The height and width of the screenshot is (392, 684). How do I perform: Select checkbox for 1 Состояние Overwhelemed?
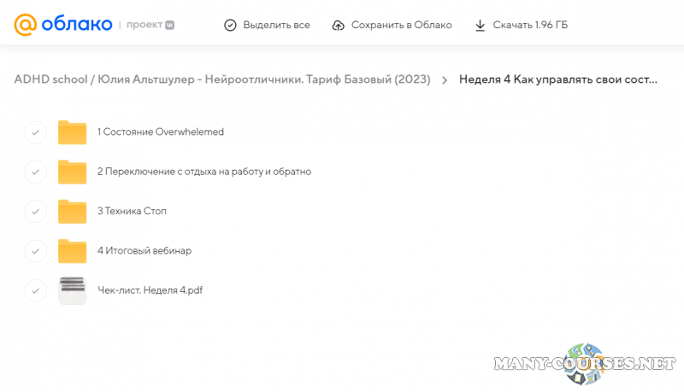(35, 132)
